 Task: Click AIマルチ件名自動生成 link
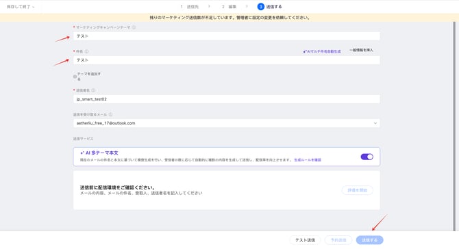click(x=322, y=51)
